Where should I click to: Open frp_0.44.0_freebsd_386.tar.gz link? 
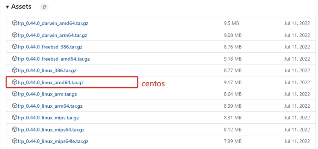coord(50,47)
